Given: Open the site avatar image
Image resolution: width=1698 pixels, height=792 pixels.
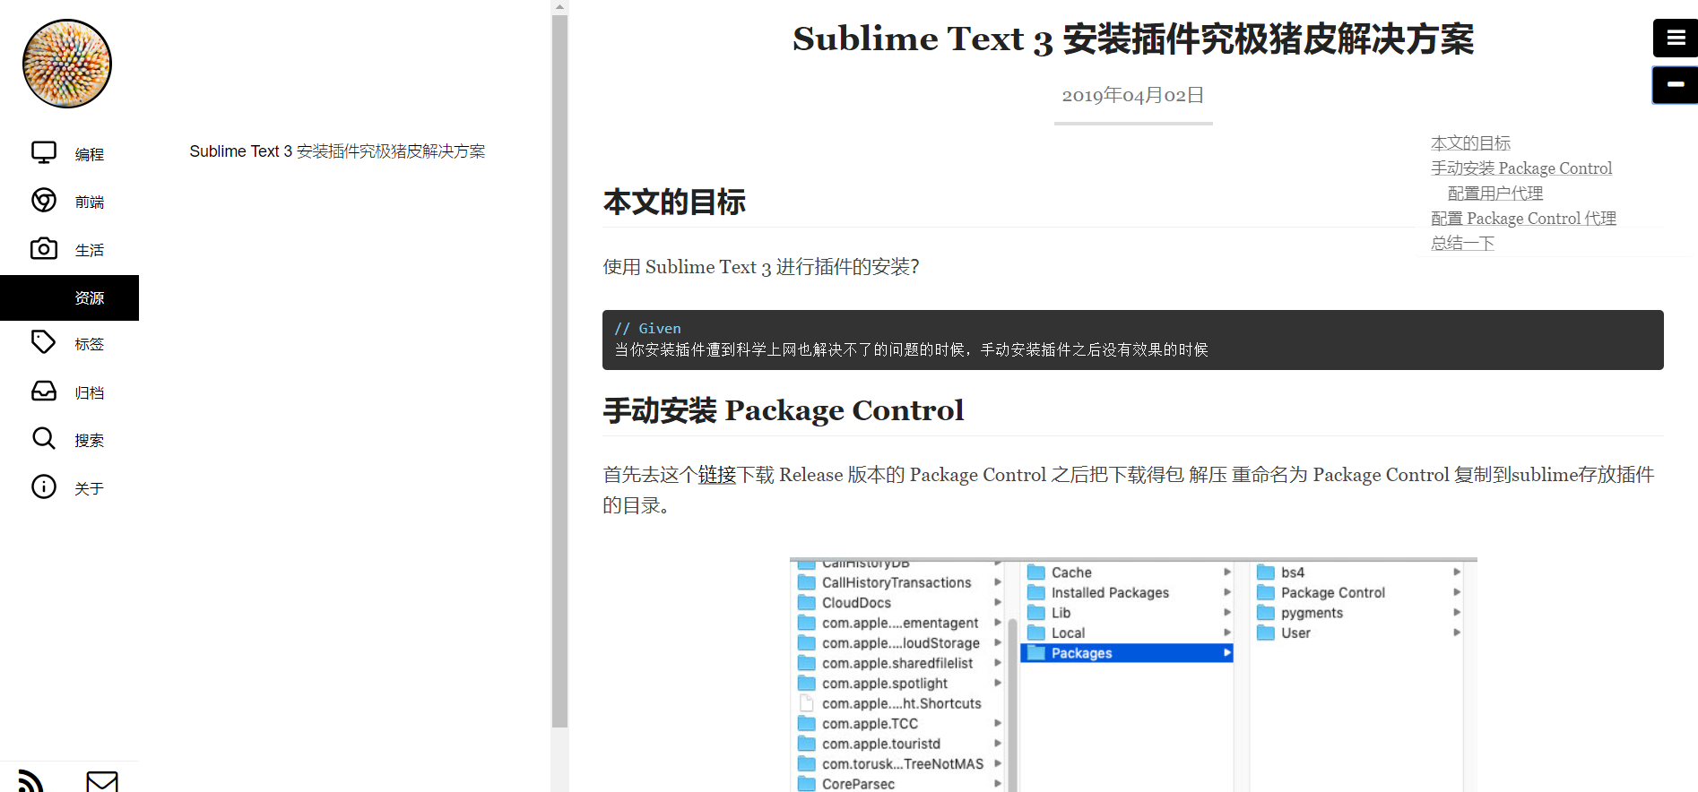Looking at the screenshot, I should tap(67, 64).
